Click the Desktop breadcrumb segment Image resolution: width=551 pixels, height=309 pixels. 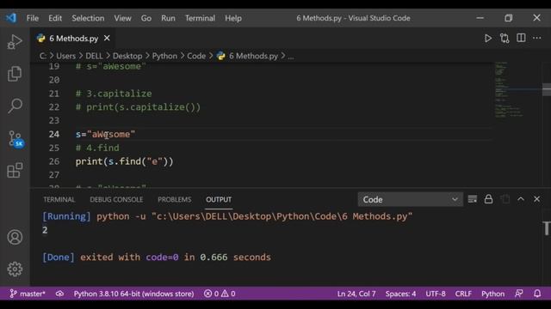coord(127,56)
